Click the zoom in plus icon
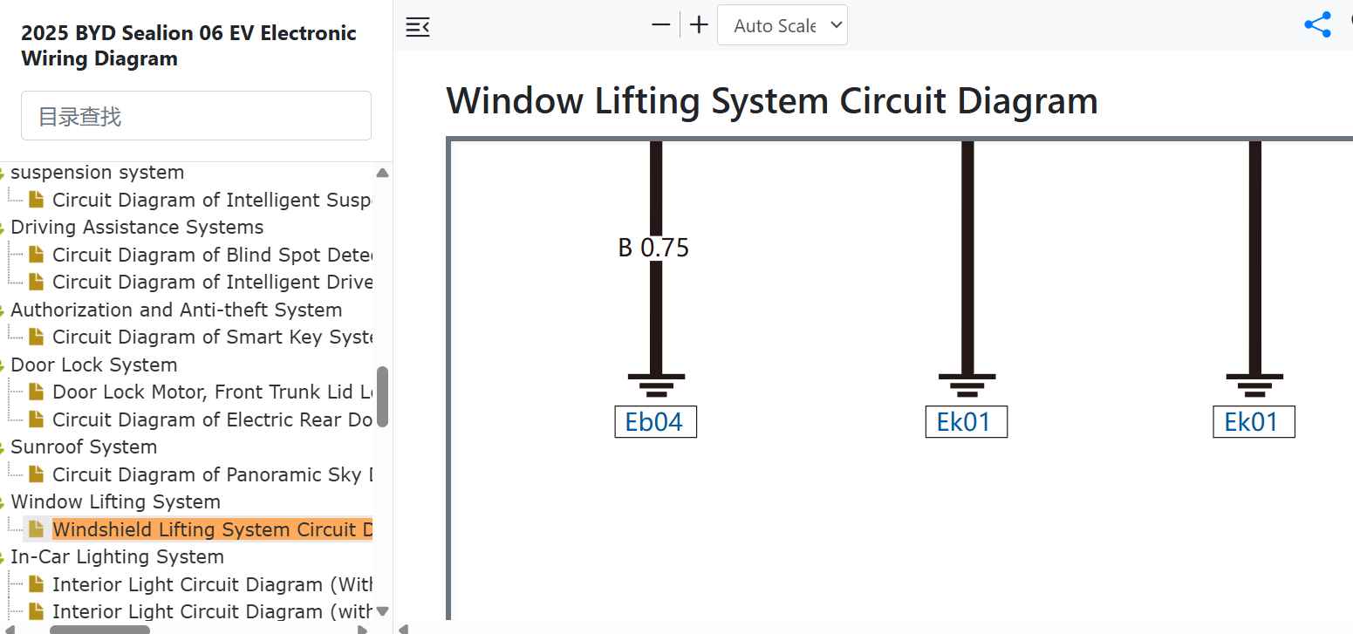The image size is (1353, 634). 699,25
